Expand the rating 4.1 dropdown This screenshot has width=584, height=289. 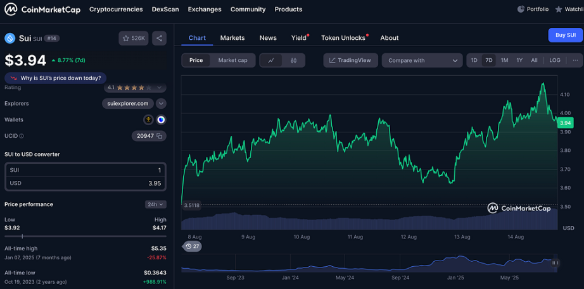[x=135, y=87]
